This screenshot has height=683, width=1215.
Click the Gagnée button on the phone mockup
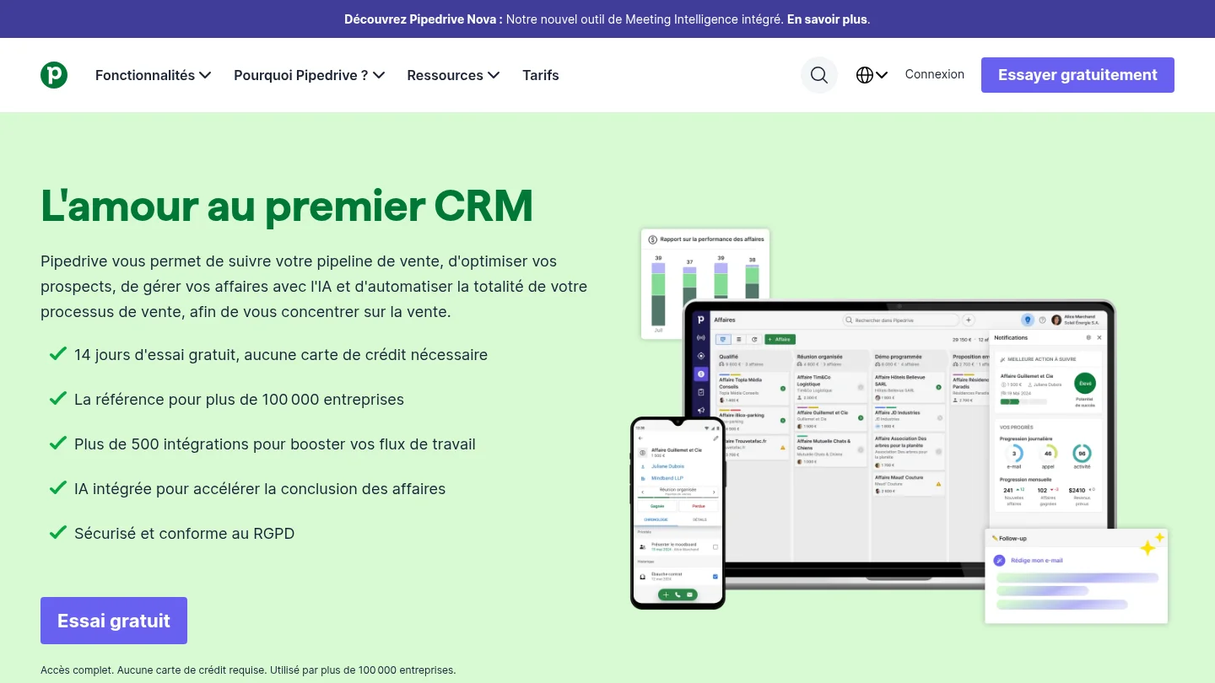pos(657,507)
